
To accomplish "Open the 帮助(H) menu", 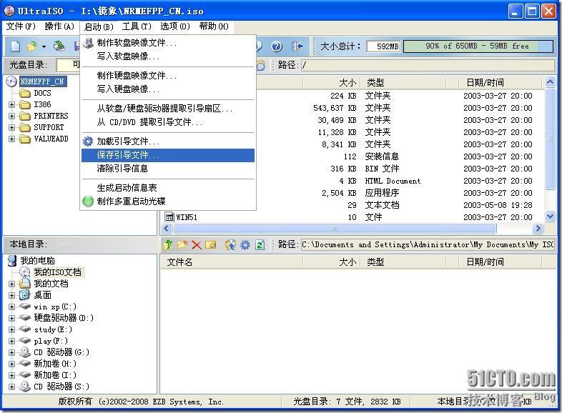I will [x=214, y=26].
